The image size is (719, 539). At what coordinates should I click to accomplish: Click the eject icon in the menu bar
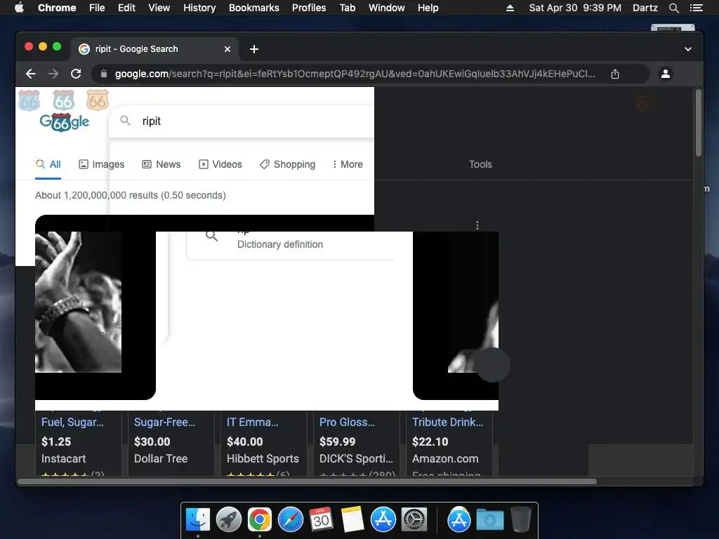(x=510, y=8)
